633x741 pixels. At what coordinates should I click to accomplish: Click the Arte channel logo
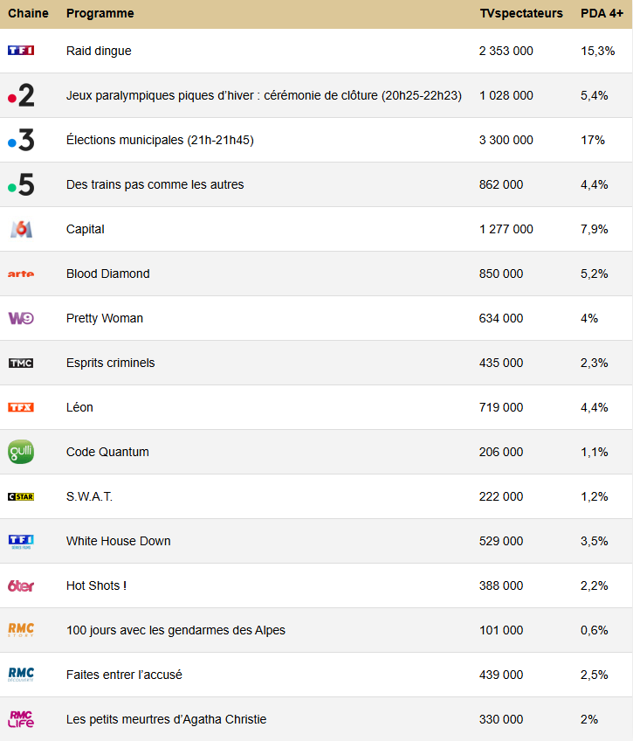21,274
